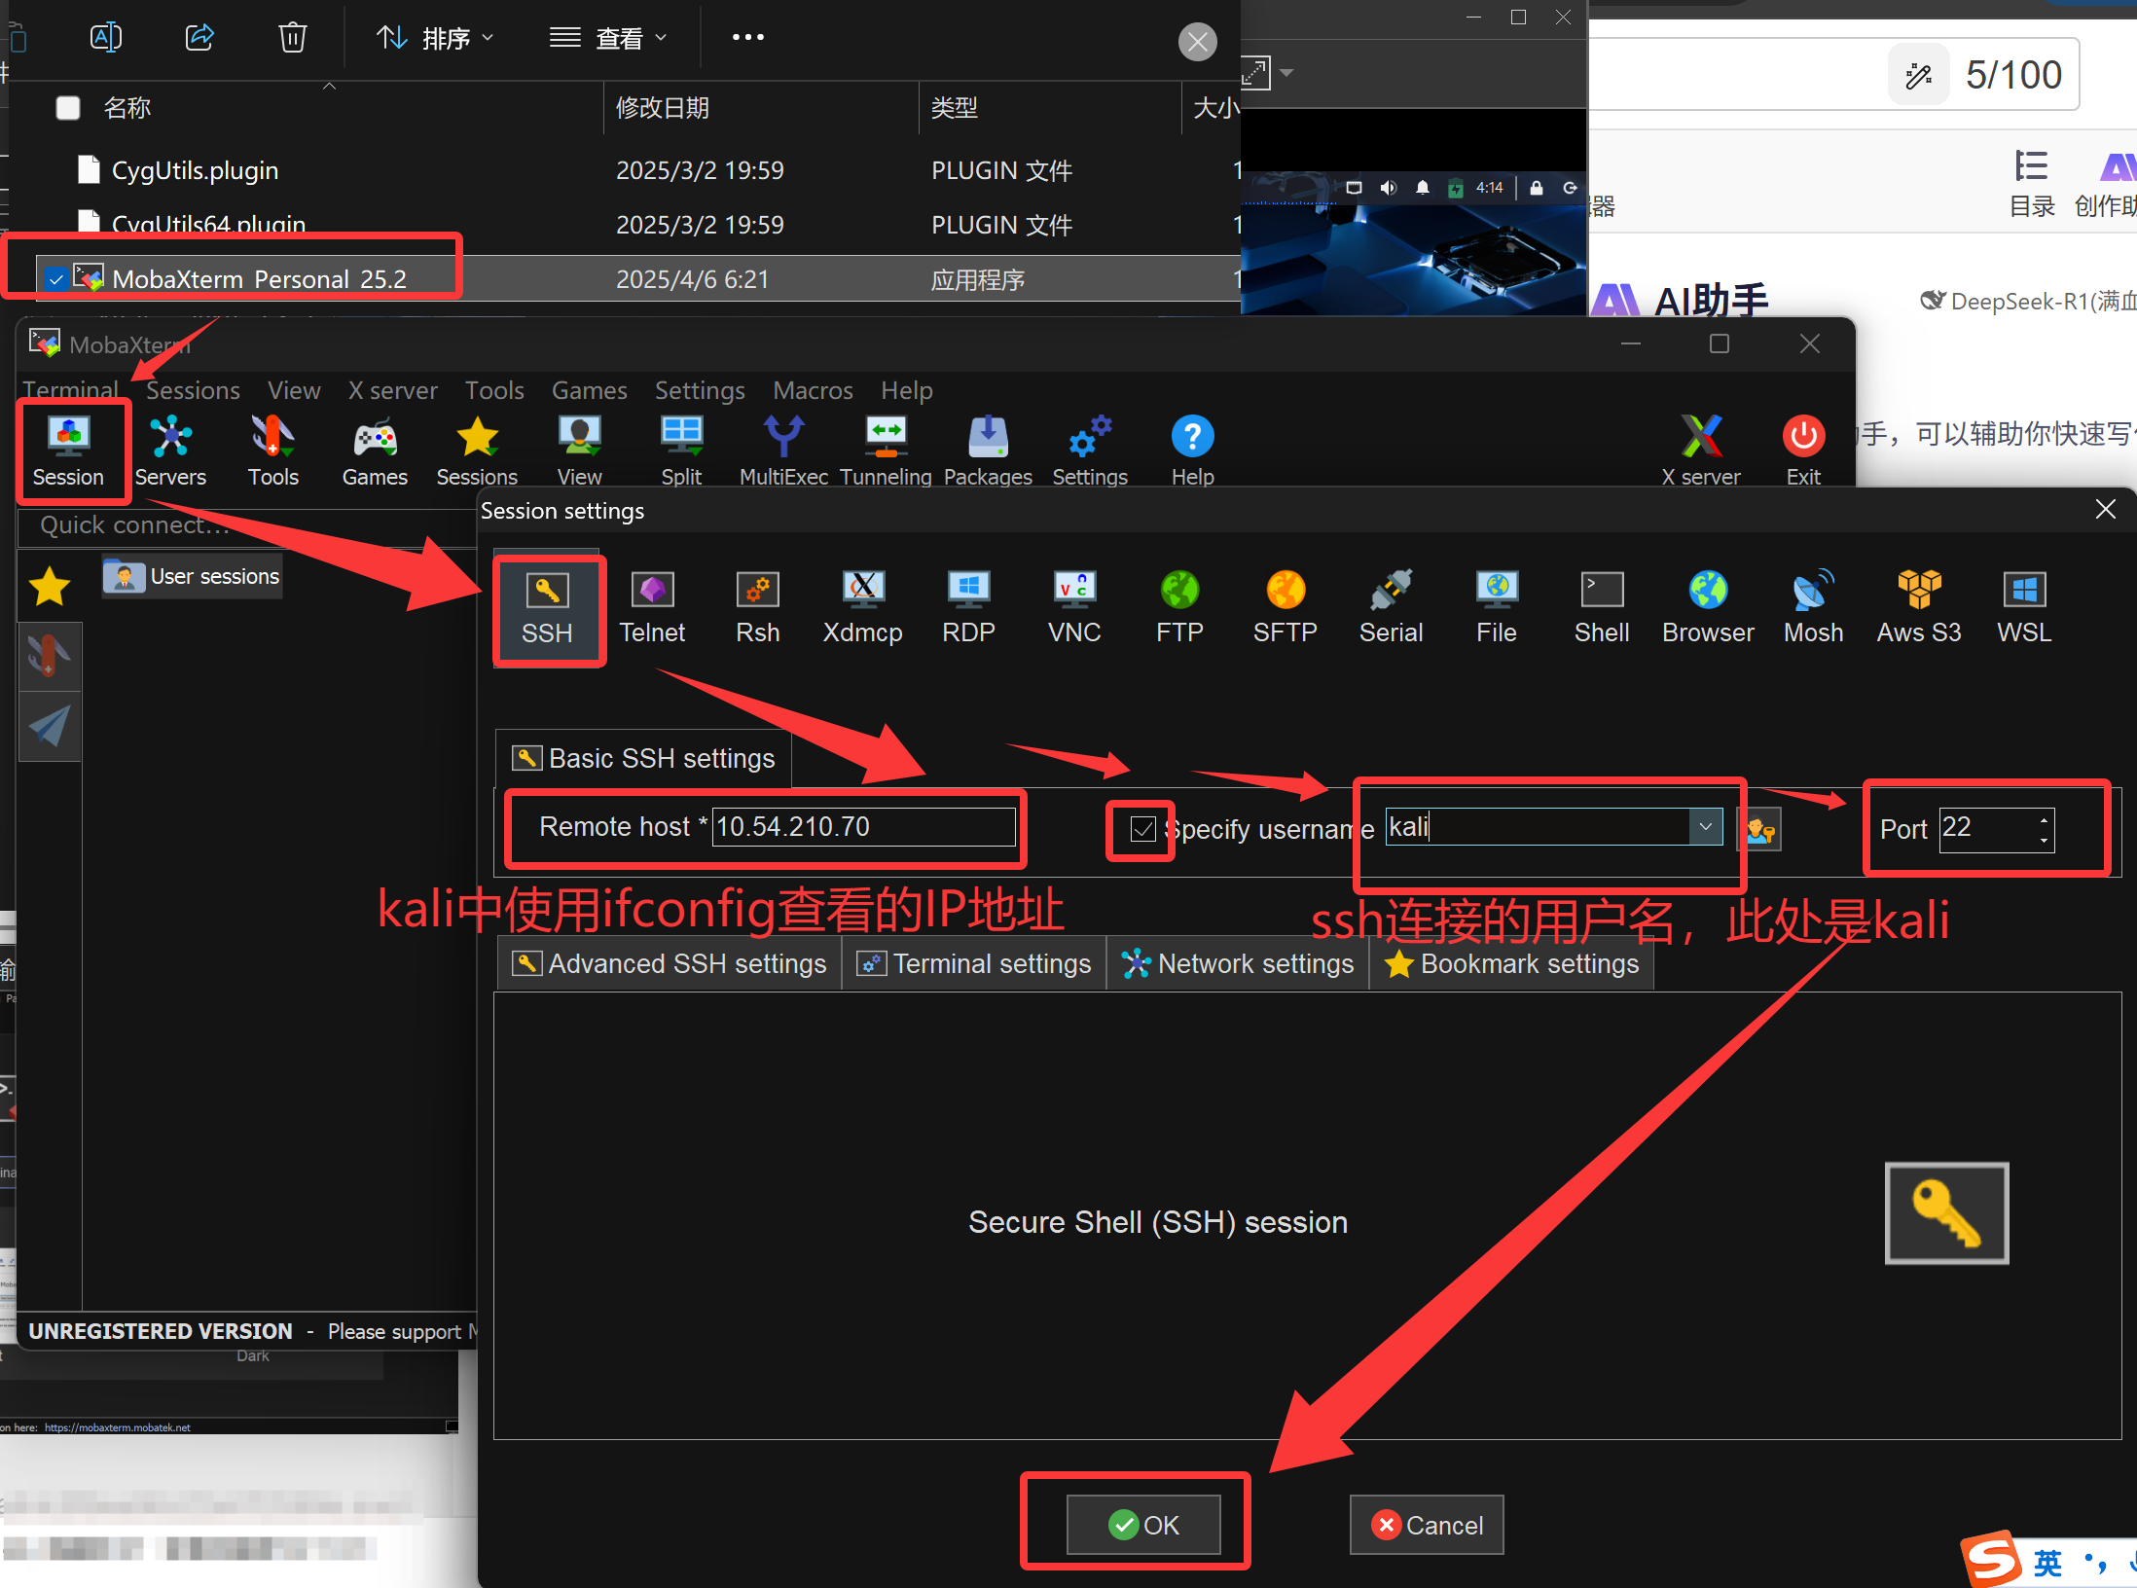Screen dimensions: 2137x1588
Task: Toggle the select-all checkbox beside 名称
Action: [68, 107]
